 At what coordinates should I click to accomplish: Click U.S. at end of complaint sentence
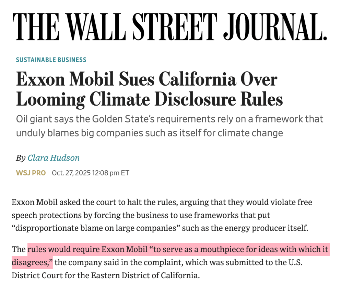click(x=296, y=262)
